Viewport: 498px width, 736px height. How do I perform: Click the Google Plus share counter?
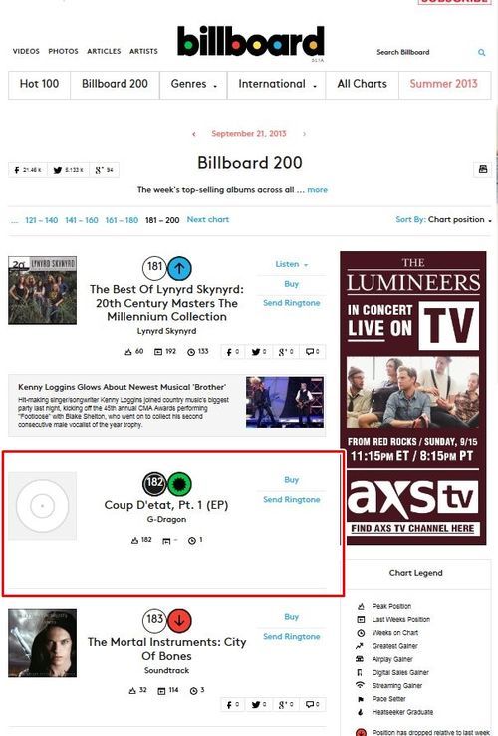coord(105,170)
